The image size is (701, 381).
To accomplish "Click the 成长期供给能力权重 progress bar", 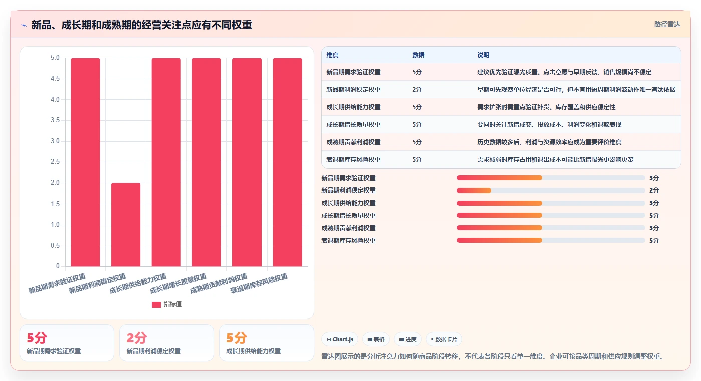I will point(551,203).
